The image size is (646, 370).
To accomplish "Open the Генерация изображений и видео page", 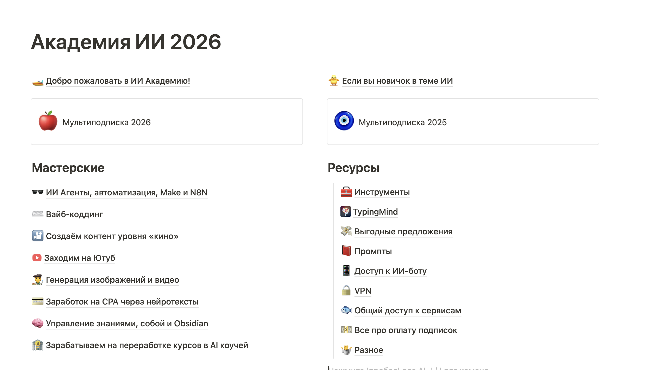I will [112, 280].
